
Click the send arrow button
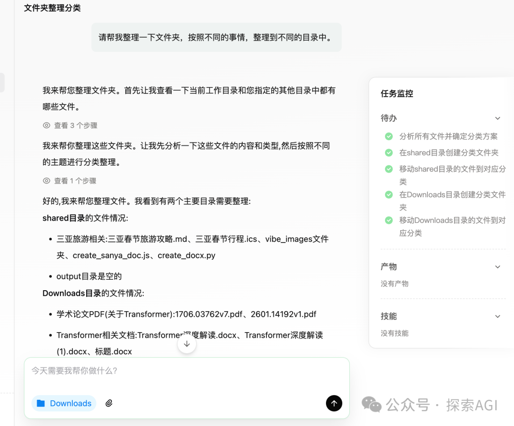334,403
